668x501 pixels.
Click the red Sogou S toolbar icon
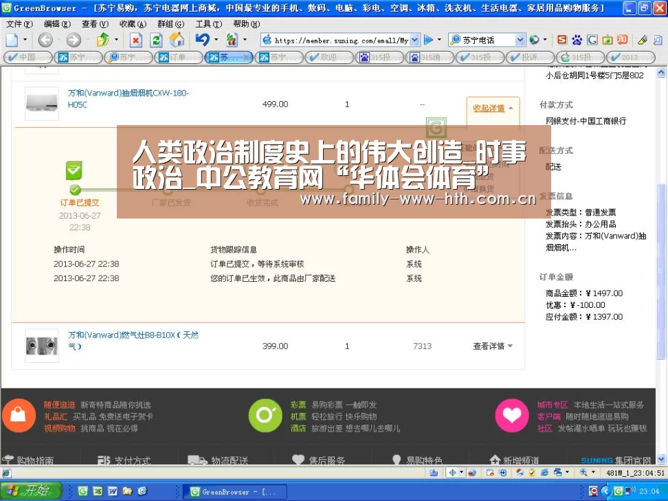562,40
